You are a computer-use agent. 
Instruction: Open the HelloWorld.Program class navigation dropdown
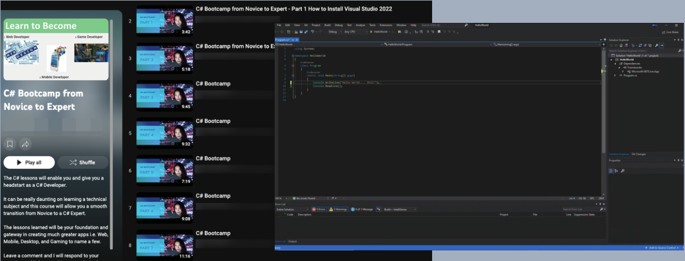[x=439, y=44]
